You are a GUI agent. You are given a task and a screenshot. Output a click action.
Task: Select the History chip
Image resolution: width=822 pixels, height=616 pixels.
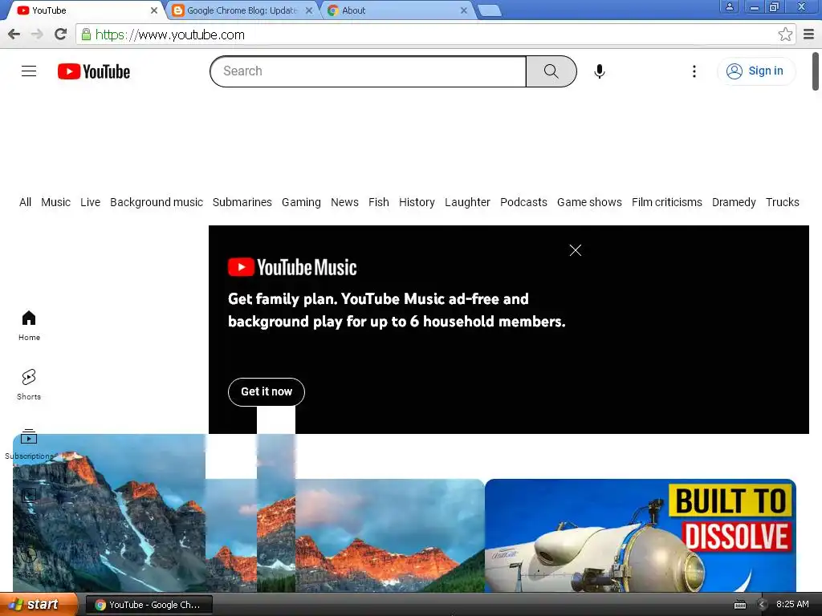(x=417, y=202)
